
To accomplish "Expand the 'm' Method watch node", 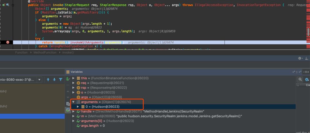I will coord(73,116).
